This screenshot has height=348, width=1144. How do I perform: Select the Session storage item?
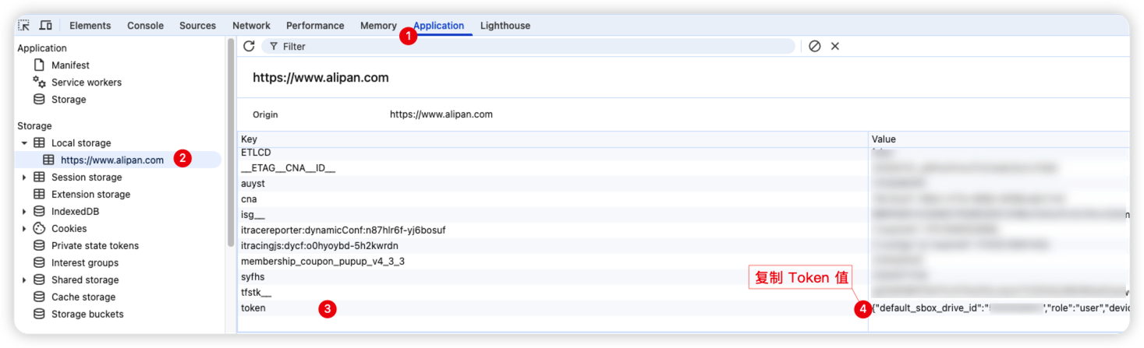86,178
